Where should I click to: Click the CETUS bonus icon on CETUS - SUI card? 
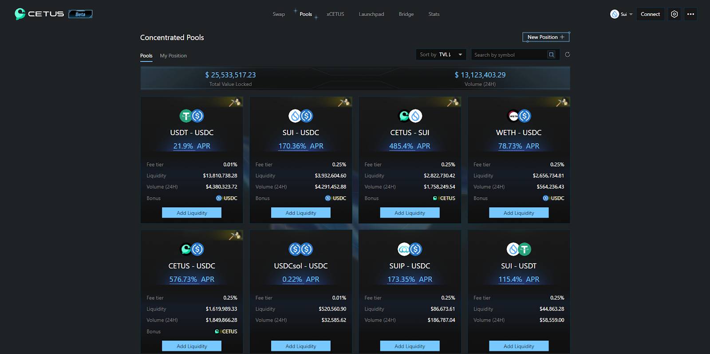435,198
